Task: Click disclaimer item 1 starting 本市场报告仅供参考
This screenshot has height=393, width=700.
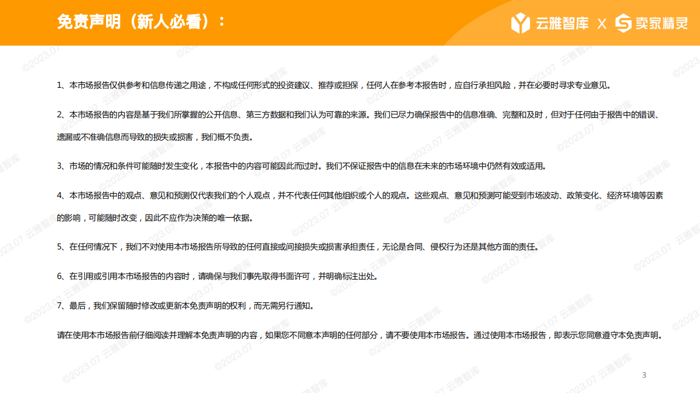Action: pyautogui.click(x=334, y=85)
